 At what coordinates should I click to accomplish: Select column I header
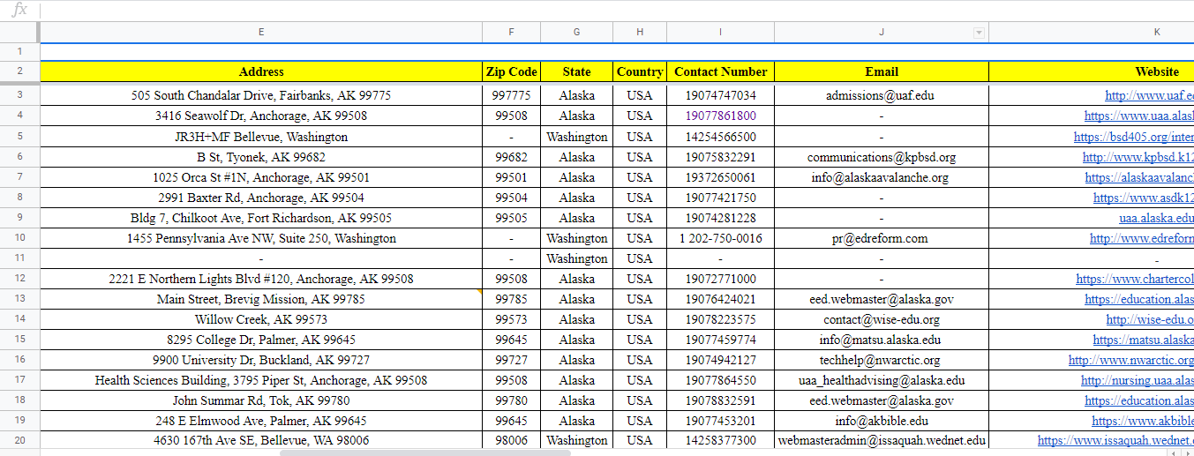pyautogui.click(x=720, y=32)
